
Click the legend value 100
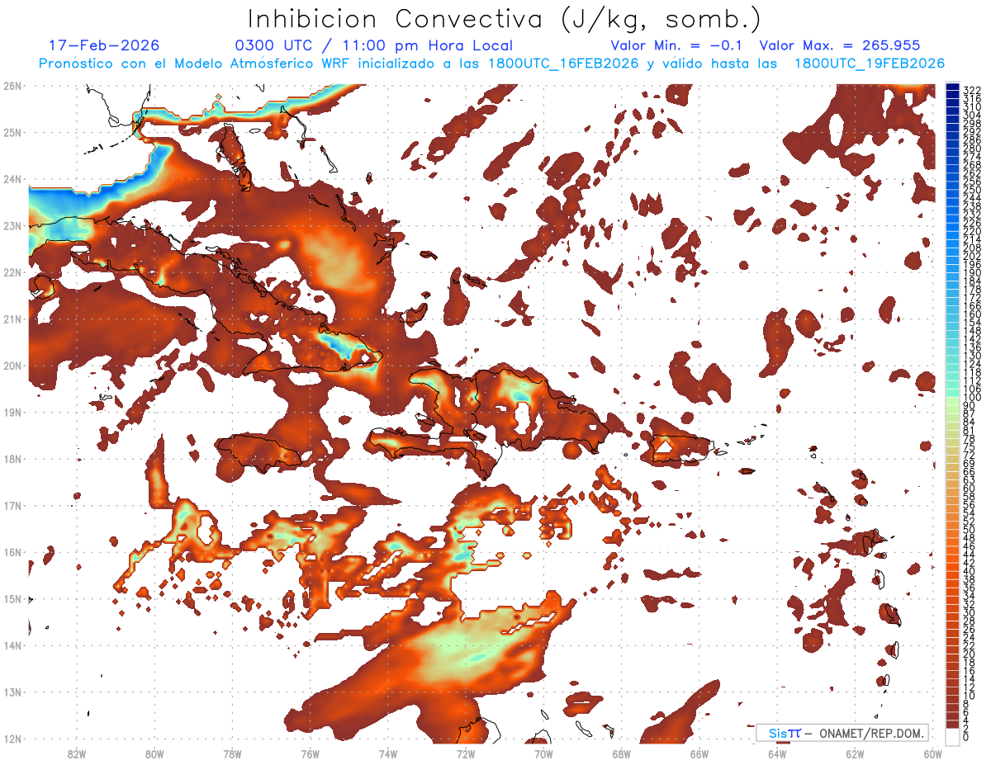pos(971,398)
